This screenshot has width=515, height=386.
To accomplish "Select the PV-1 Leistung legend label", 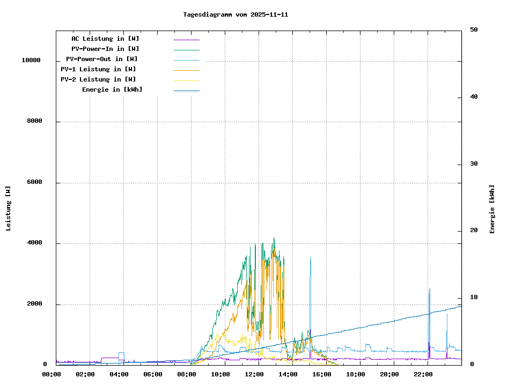I will 98,69.
